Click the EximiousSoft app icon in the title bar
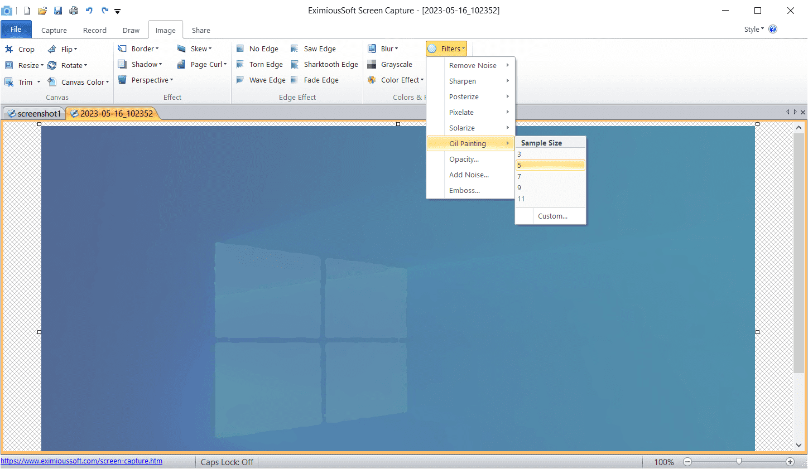This screenshot has height=469, width=808. [x=7, y=11]
